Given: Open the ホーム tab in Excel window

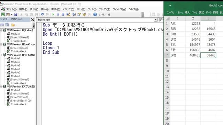Looking at the screenshot, I should [180, 12].
